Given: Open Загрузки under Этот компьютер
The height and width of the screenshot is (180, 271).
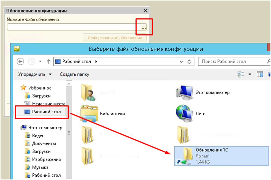Looking at the screenshot, I should [x=41, y=152].
